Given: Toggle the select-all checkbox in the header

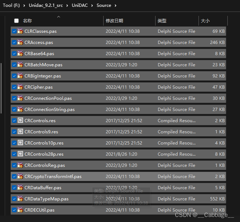Looking at the screenshot, I should point(16,21).
